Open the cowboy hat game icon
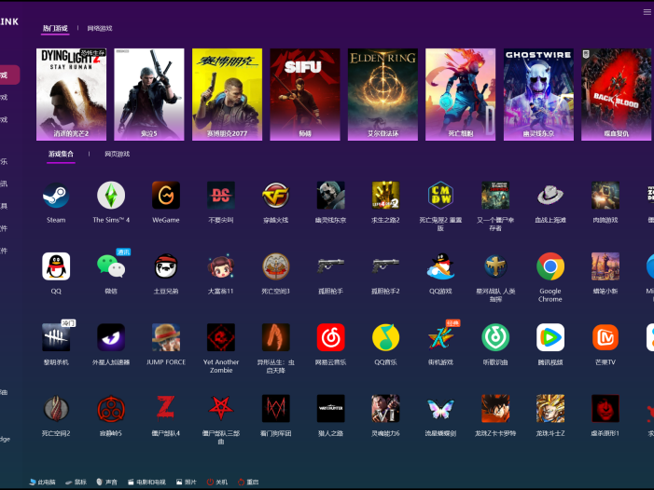This screenshot has width=654, height=490. coord(550,195)
